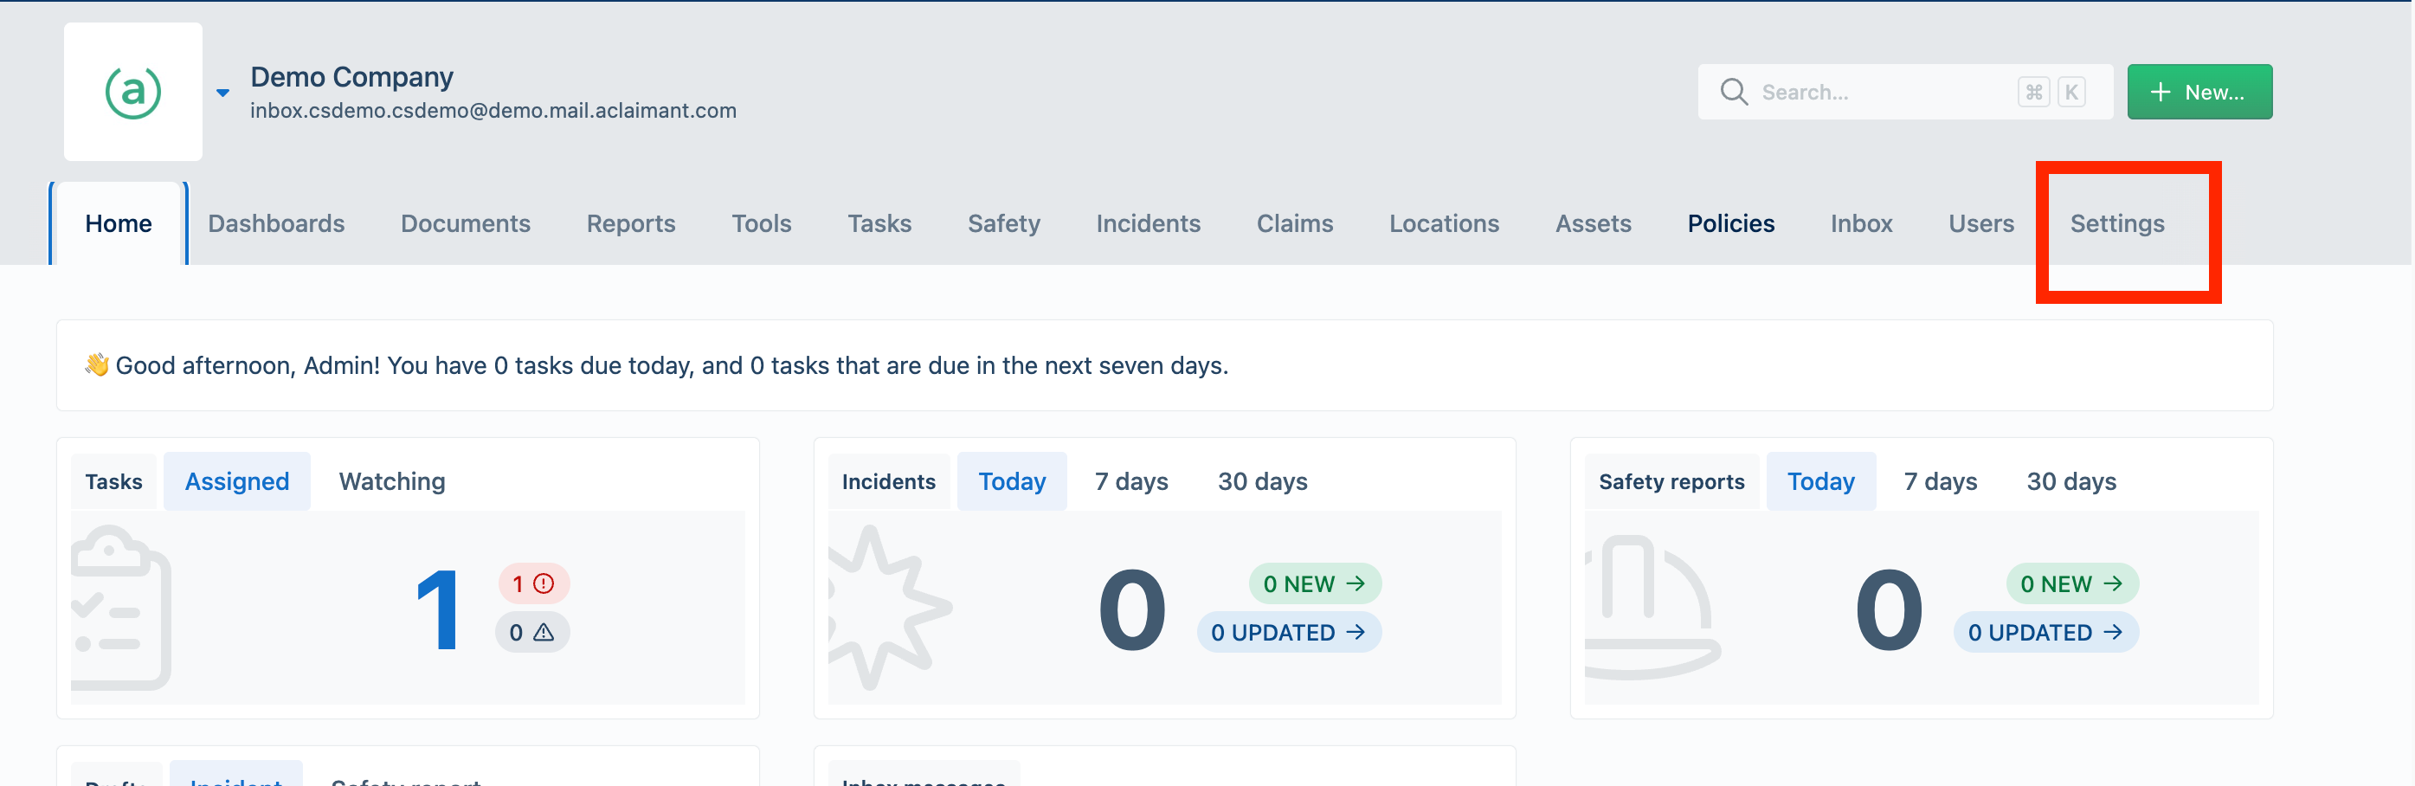2415x786 pixels.
Task: Open the Users tab
Action: [1981, 223]
